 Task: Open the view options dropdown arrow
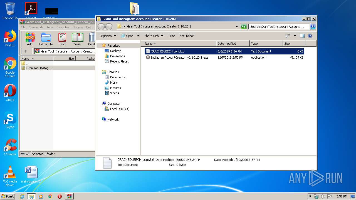pyautogui.click(x=295, y=36)
